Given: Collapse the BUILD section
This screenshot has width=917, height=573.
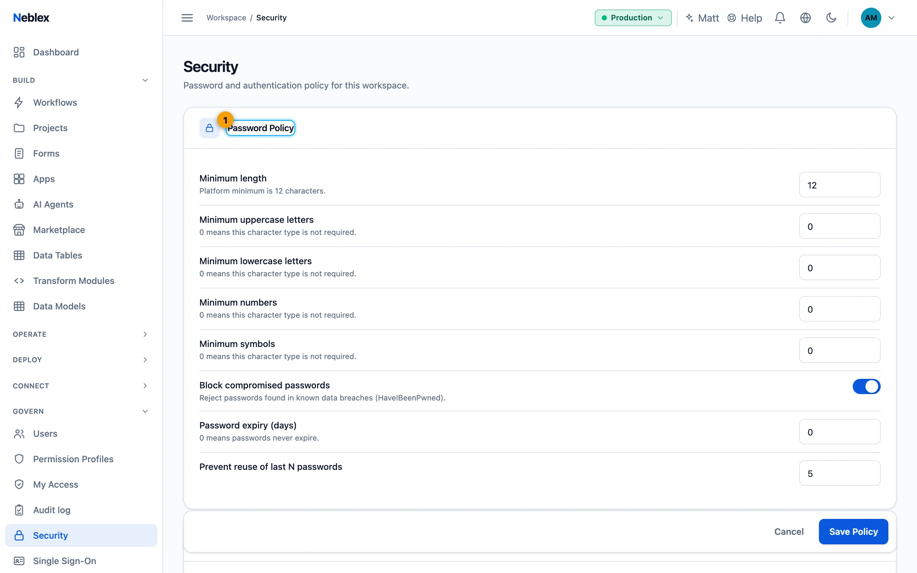Looking at the screenshot, I should 81,80.
